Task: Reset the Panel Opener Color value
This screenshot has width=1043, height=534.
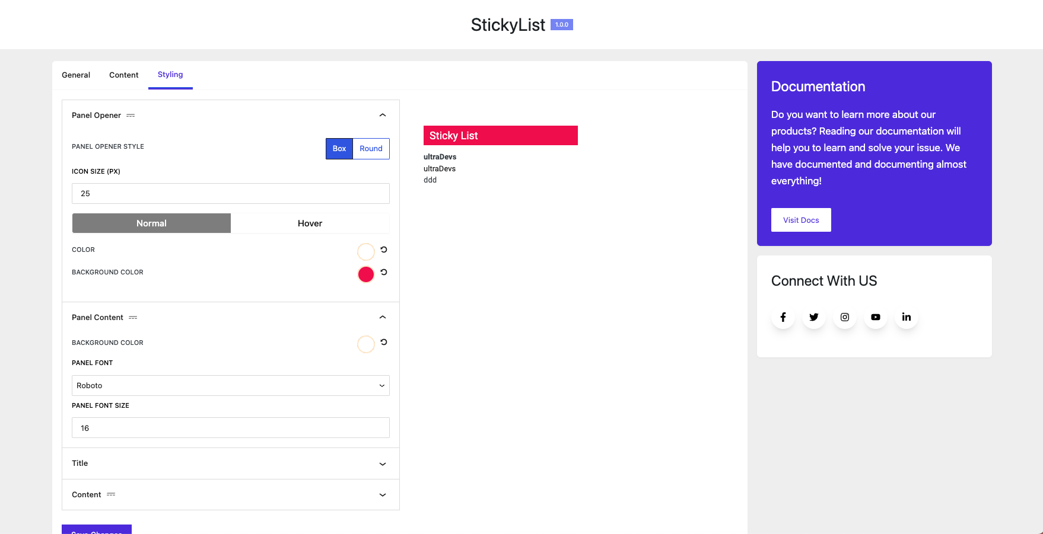Action: tap(384, 250)
